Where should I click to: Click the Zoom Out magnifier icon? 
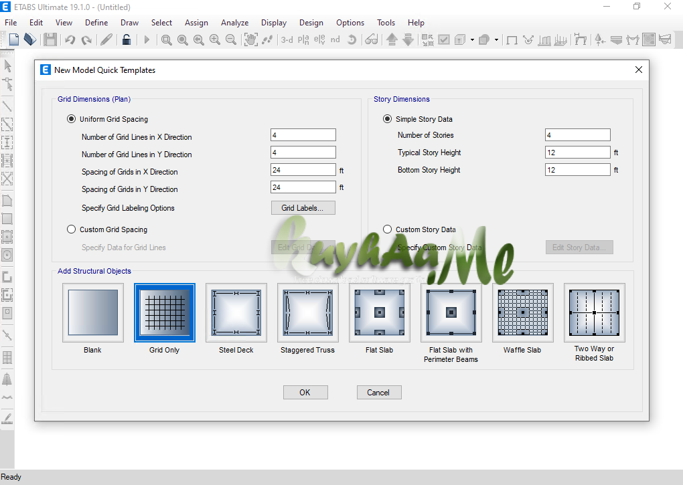(x=231, y=40)
